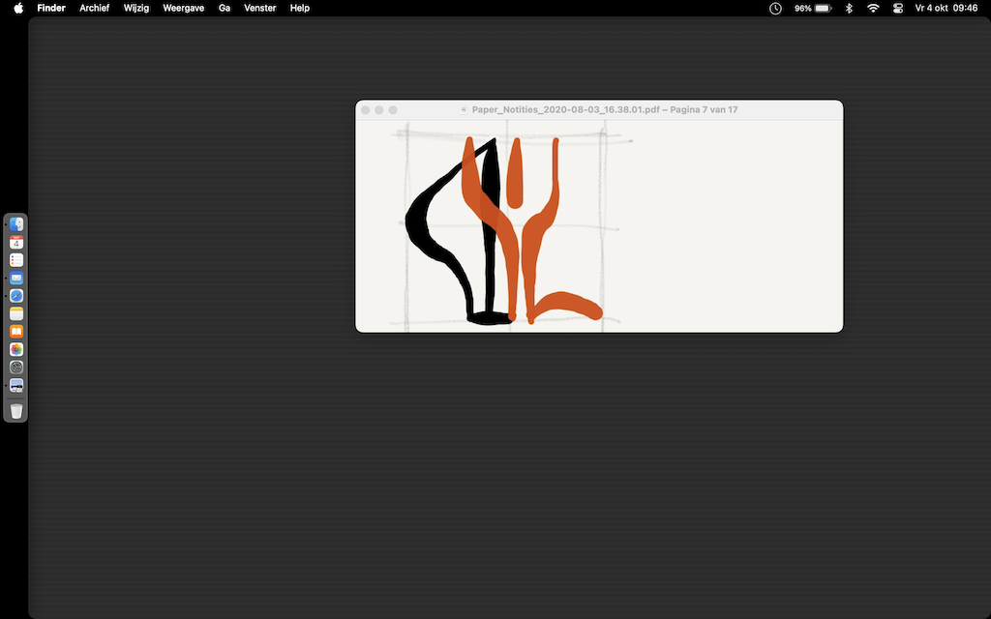
Task: Open the Weergave menu
Action: [x=183, y=8]
